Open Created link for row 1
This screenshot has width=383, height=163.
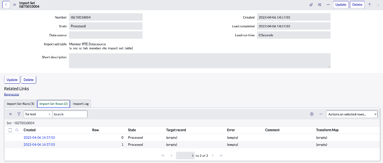tap(39, 144)
